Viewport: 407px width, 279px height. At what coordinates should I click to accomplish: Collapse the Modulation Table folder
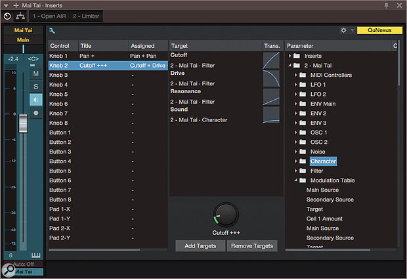point(295,180)
